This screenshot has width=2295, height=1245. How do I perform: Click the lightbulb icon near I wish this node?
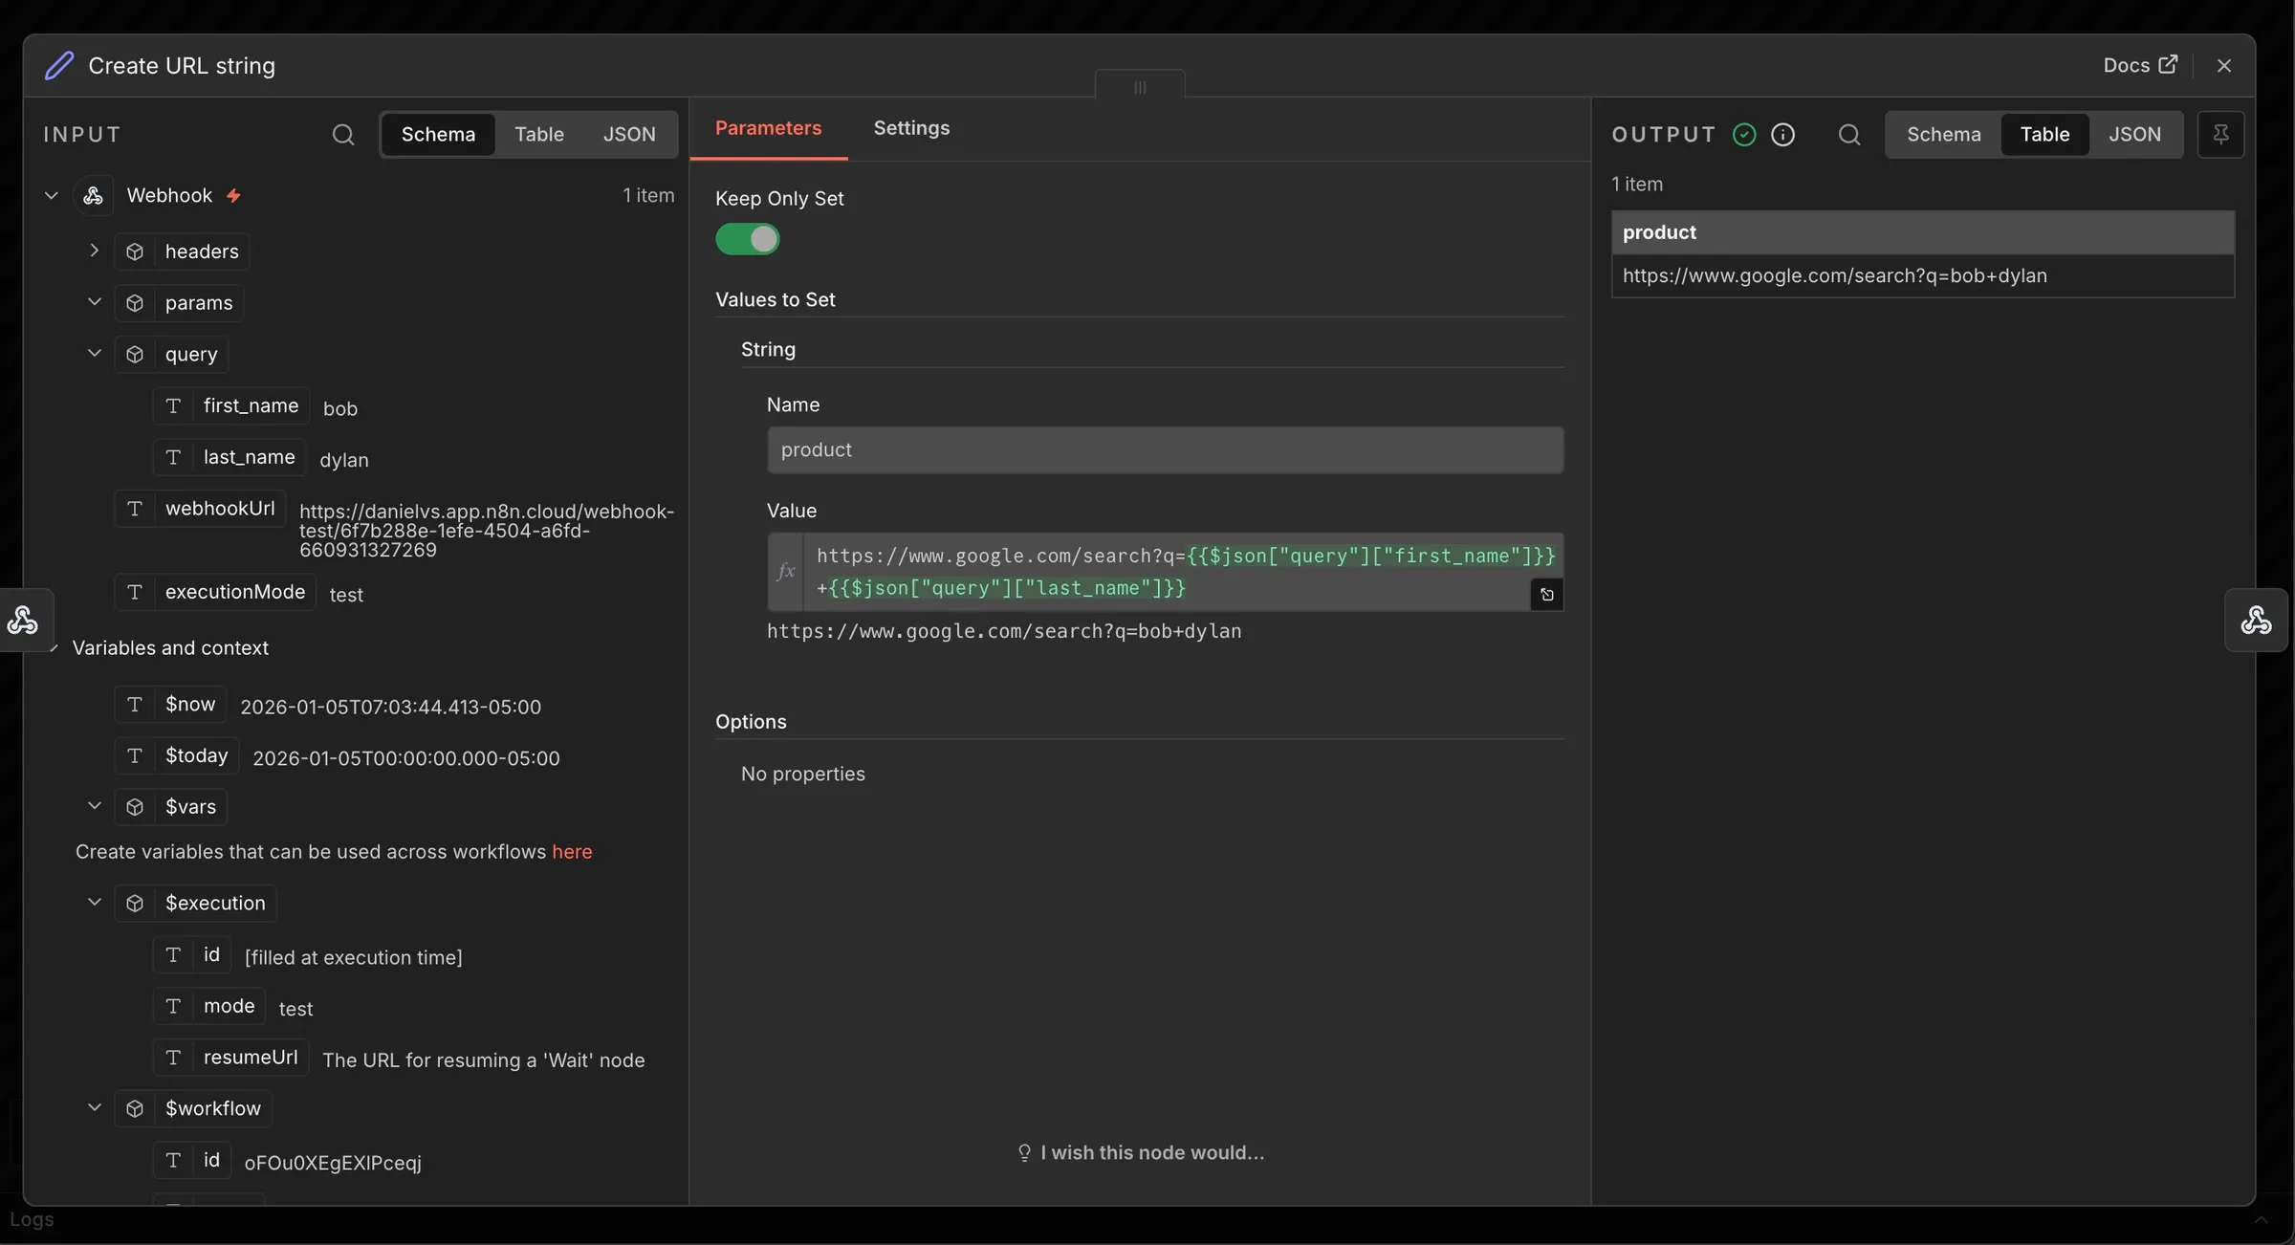(x=1024, y=1153)
